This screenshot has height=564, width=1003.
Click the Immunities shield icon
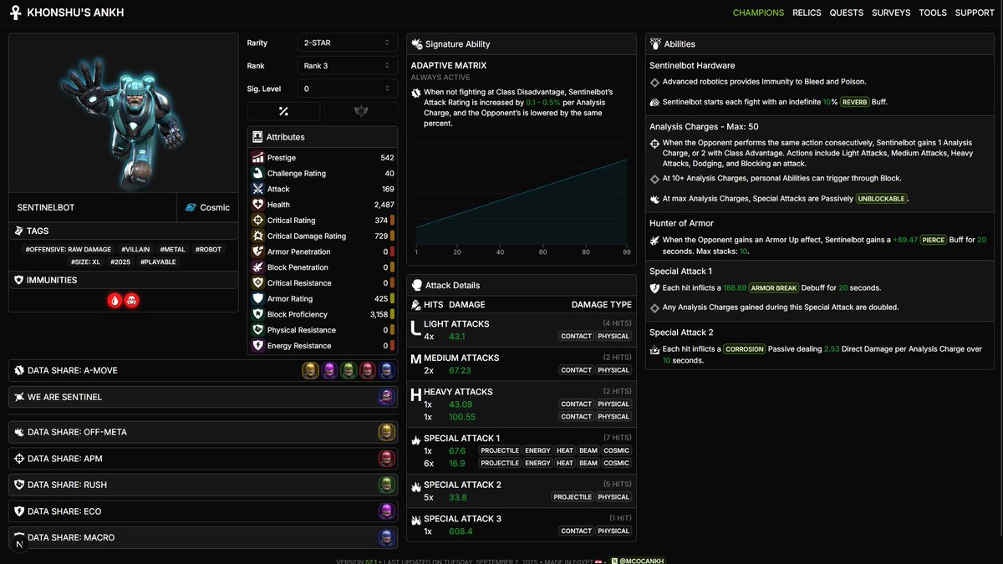pyautogui.click(x=19, y=280)
